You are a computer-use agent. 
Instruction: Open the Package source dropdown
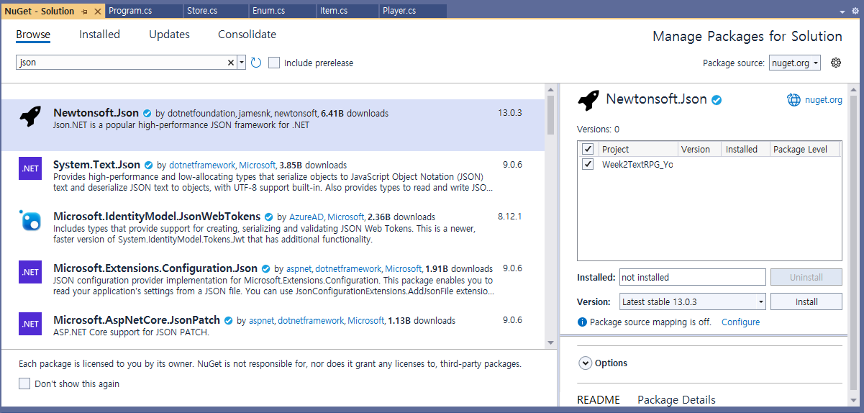(x=795, y=63)
